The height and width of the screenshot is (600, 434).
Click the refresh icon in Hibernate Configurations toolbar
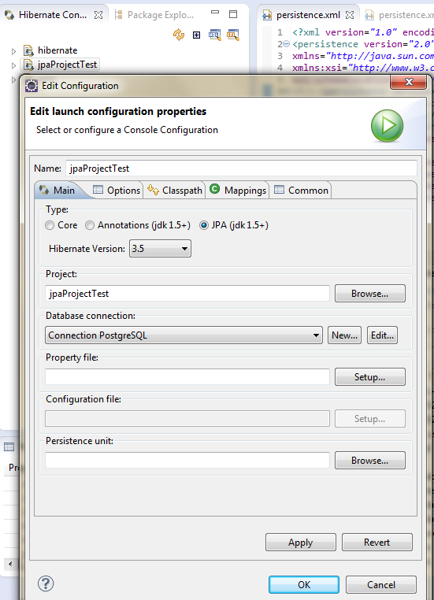[x=179, y=35]
